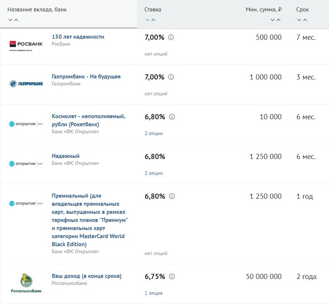Sort by Ставка ascending with up arrow
The width and height of the screenshot is (329, 304).
(153, 20)
